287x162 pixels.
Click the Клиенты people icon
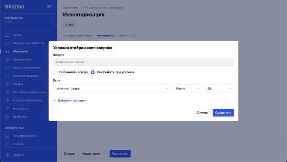pos(7,144)
